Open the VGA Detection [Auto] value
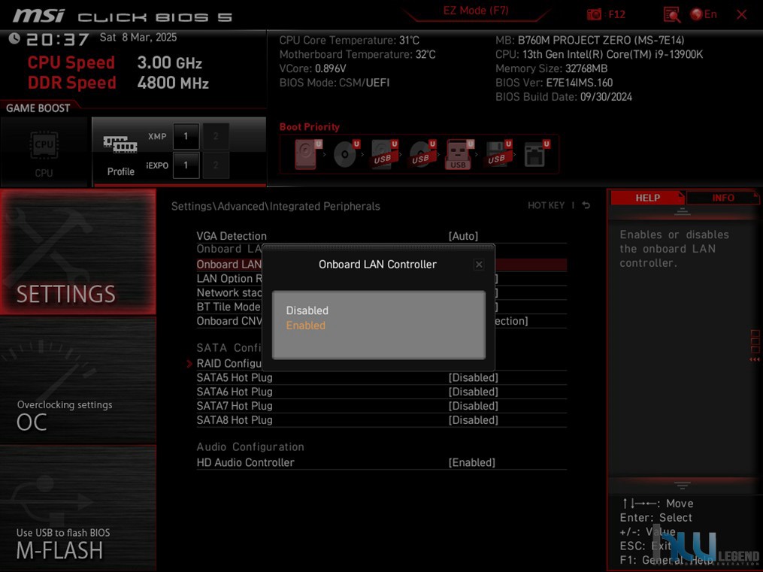 (463, 236)
